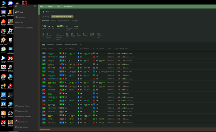
Task: Open Zuma Deluxe desktop shortcut
Action: tap(10, 13)
